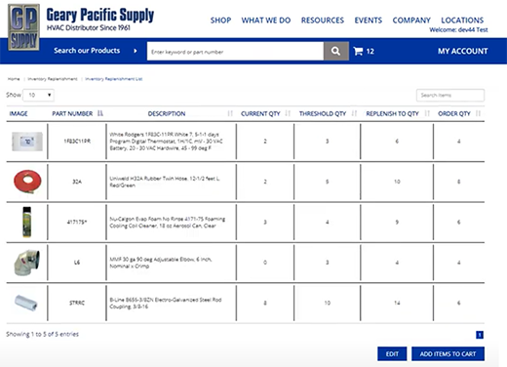Open the red twin hose thumbnail
The width and height of the screenshot is (507, 367).
pos(27,182)
